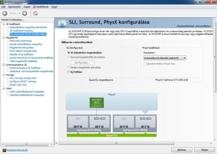Click PhysX GeForce GTX 295 (2-B) status text
This screenshot has height=154, width=217.
(172, 80)
